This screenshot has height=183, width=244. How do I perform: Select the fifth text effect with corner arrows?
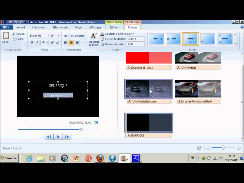pyautogui.click(x=225, y=39)
